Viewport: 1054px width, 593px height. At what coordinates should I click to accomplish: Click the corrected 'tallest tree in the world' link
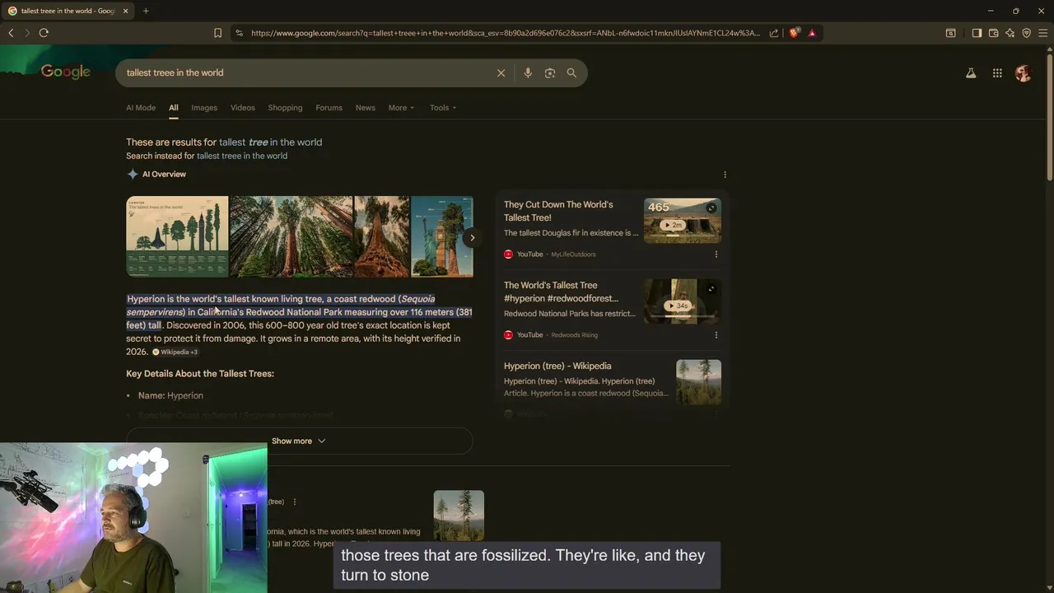pos(270,142)
